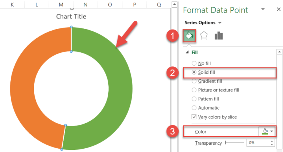Image resolution: width=283 pixels, height=152 pixels.
Task: Open the Effects pentagon icon
Action: [203, 35]
